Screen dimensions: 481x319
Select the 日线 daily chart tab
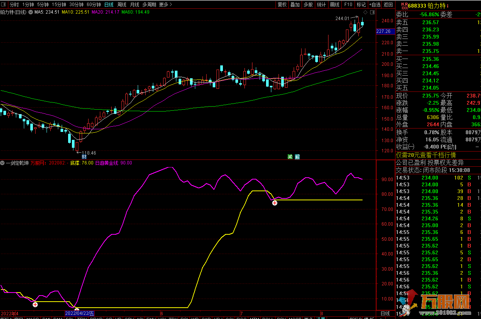coord(109,5)
